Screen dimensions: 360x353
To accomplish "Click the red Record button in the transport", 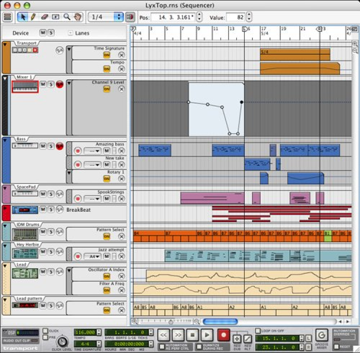I will (x=223, y=335).
